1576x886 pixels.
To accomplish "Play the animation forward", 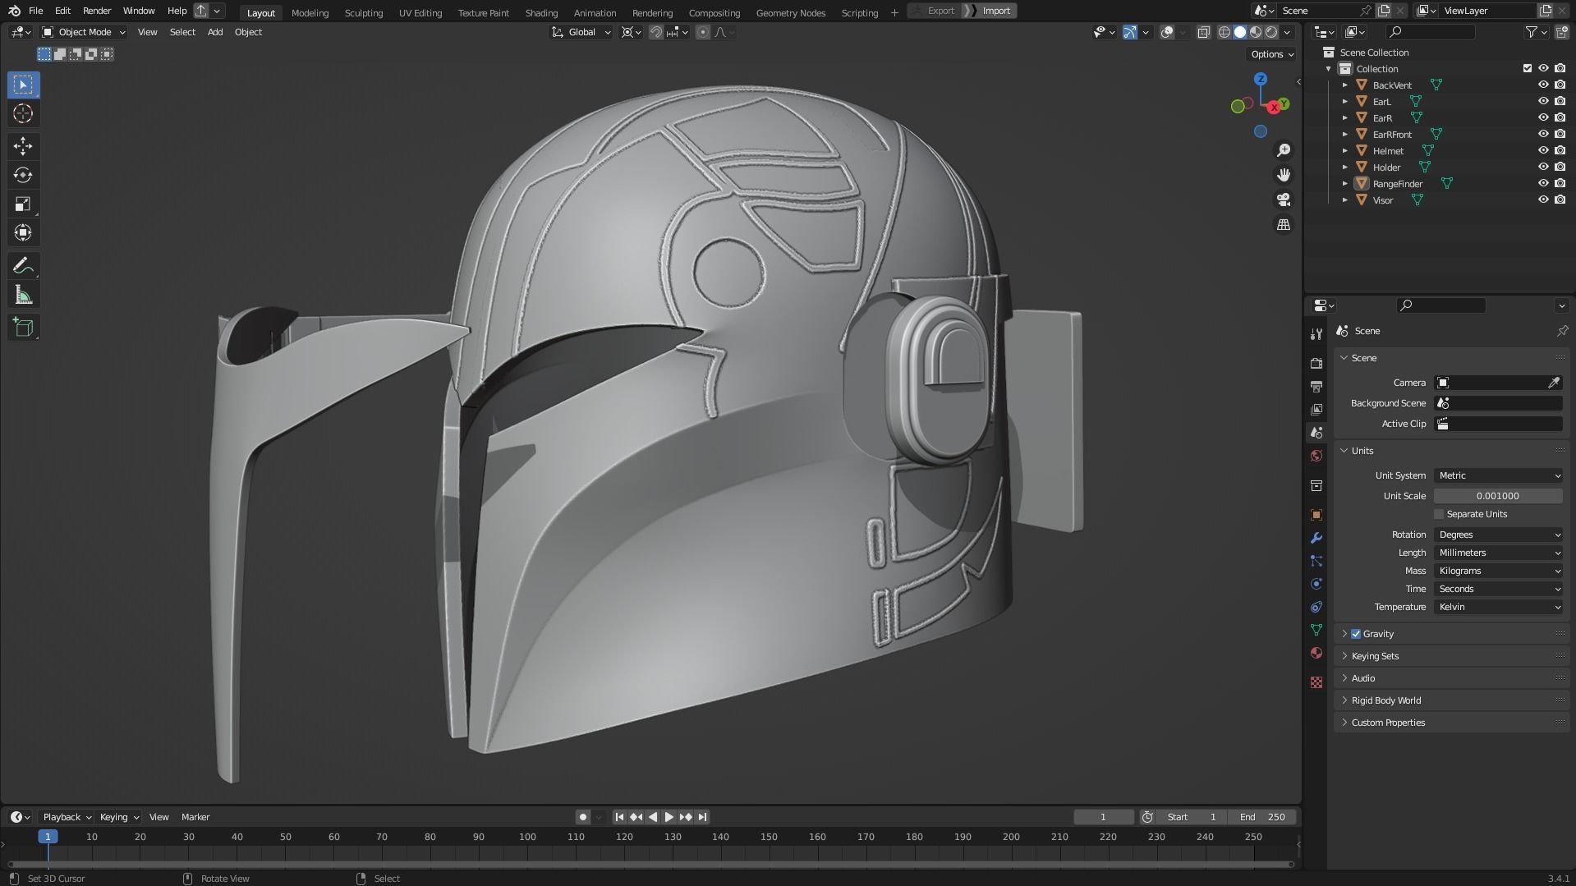I will tap(669, 817).
